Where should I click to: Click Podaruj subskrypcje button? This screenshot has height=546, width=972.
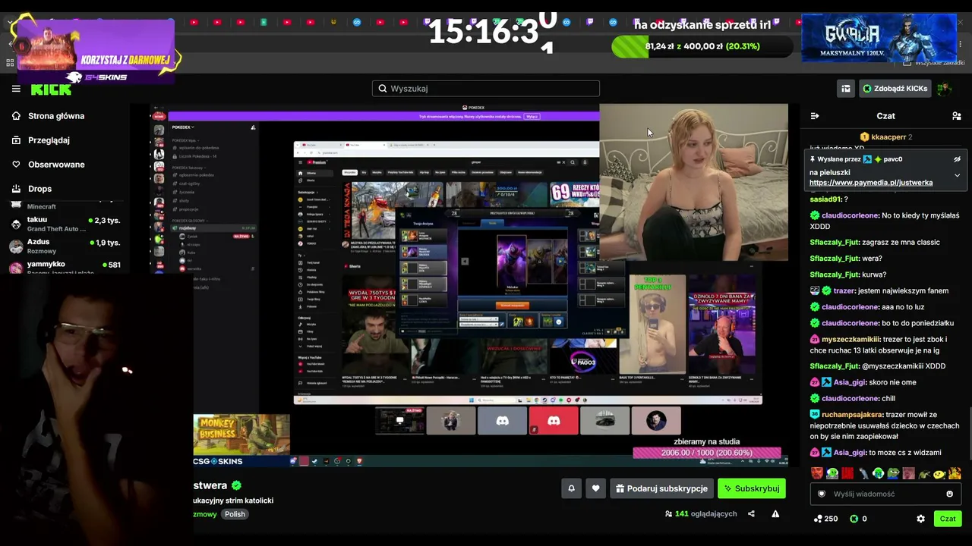coord(661,489)
